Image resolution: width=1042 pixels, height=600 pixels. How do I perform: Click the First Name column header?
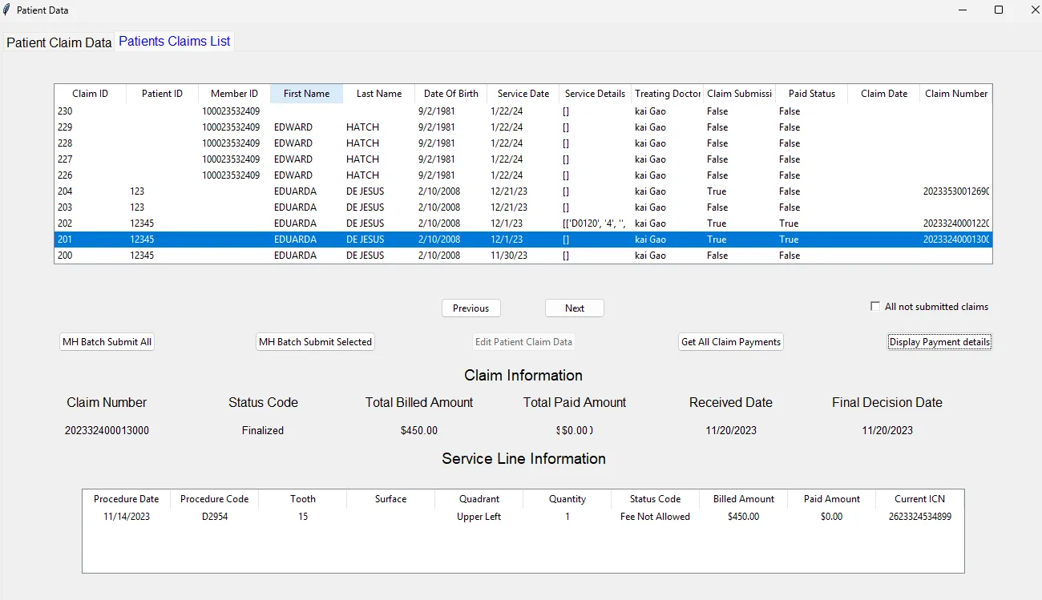pyautogui.click(x=306, y=94)
